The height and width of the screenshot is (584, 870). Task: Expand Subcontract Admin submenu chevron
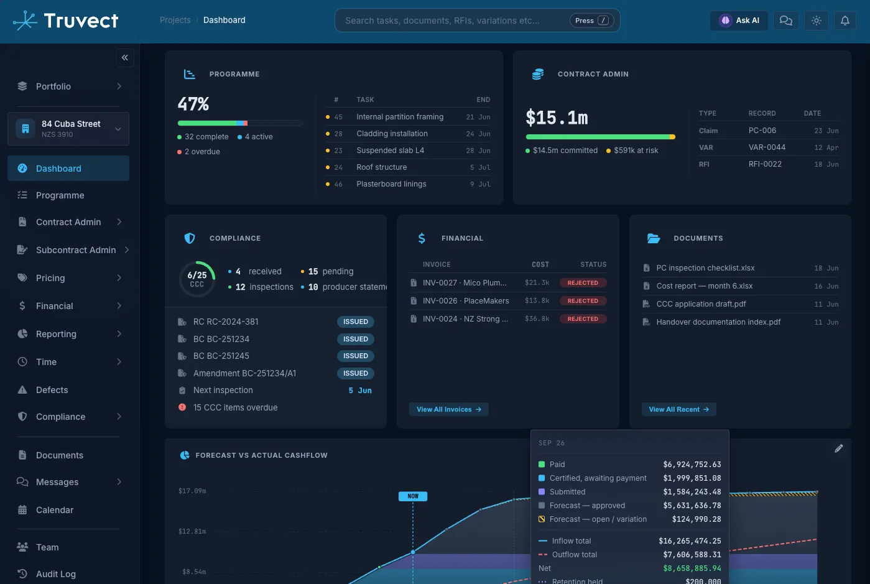pos(126,250)
